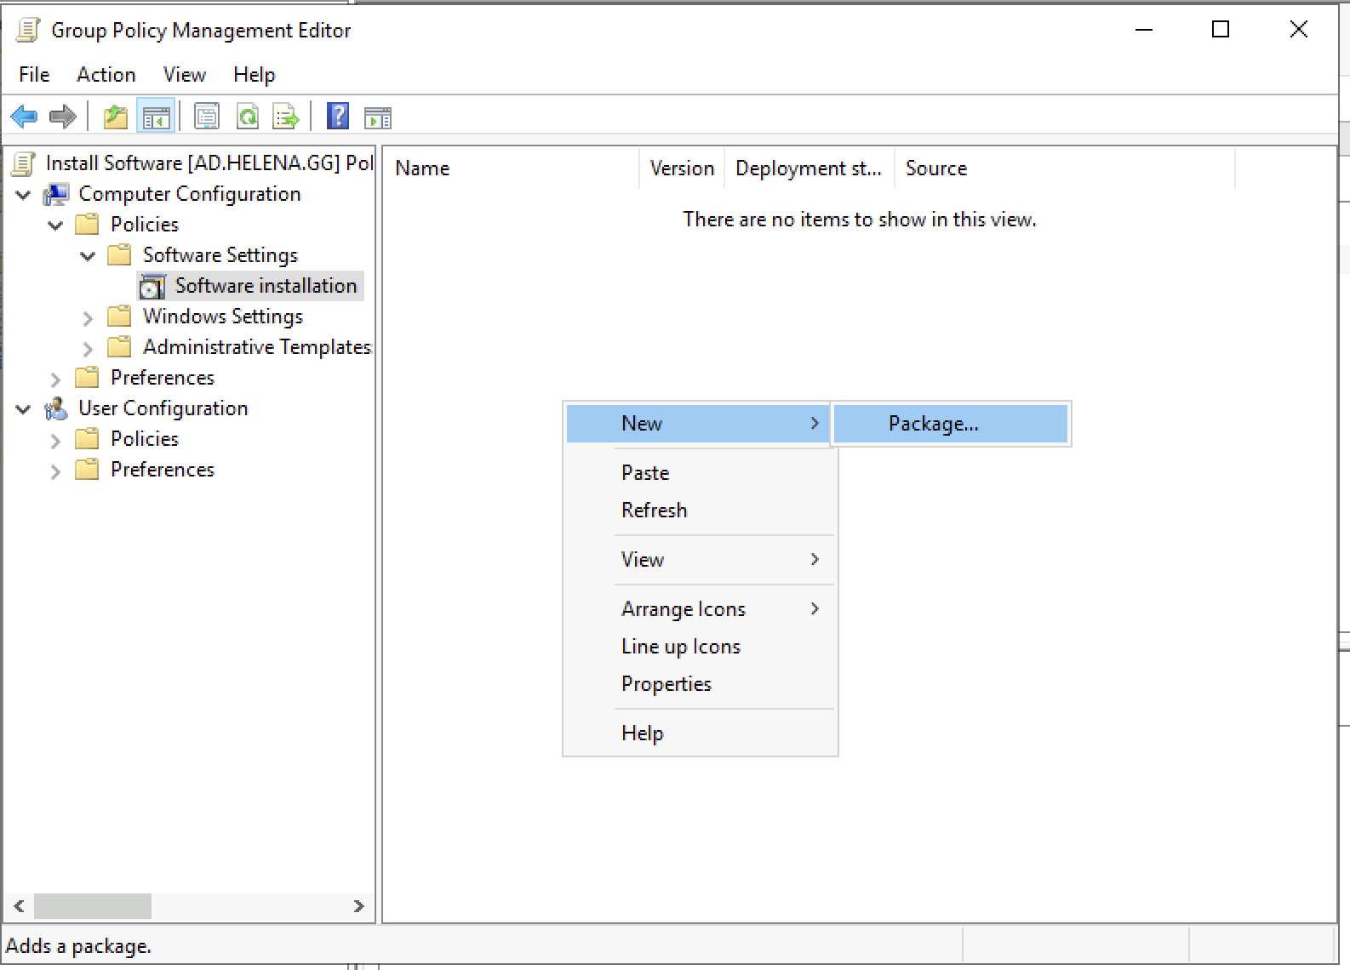Choose Package... from the New submenu
Image resolution: width=1350 pixels, height=970 pixels.
(x=933, y=424)
